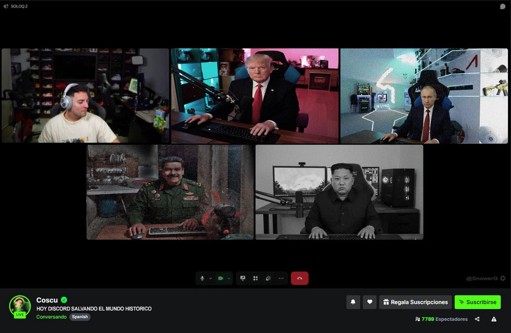This screenshot has height=333, width=511.
Task: Click the report warning icon bottom right
Action: 493,319
